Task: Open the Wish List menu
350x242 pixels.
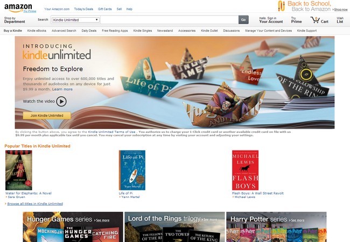Action: pyautogui.click(x=340, y=20)
